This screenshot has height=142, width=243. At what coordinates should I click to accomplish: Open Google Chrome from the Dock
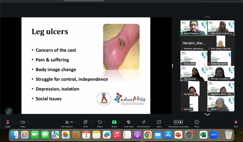(148, 135)
